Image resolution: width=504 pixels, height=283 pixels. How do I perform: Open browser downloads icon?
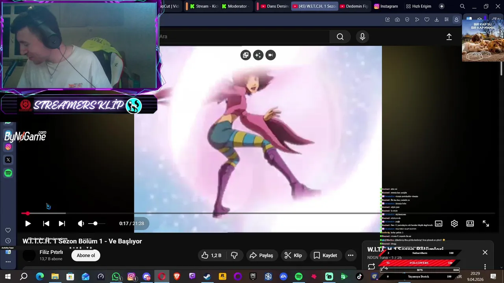(x=437, y=20)
